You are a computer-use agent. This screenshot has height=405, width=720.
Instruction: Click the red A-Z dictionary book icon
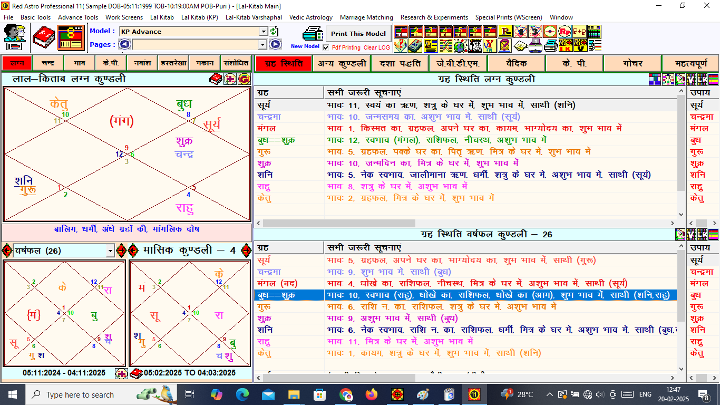click(44, 37)
